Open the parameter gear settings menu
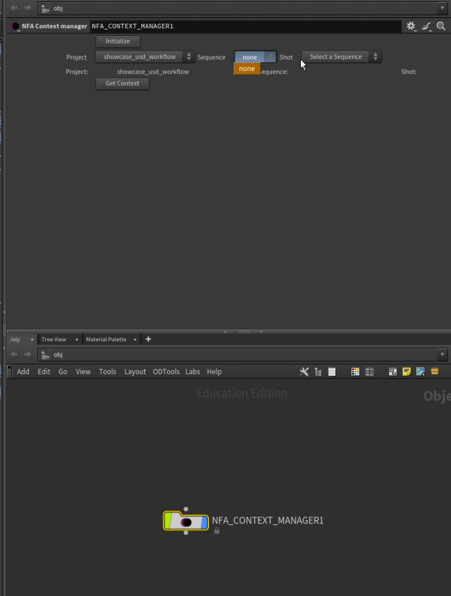The height and width of the screenshot is (596, 451). coord(411,26)
